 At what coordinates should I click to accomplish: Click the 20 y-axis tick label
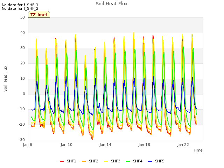pyautogui.click(x=22, y=63)
